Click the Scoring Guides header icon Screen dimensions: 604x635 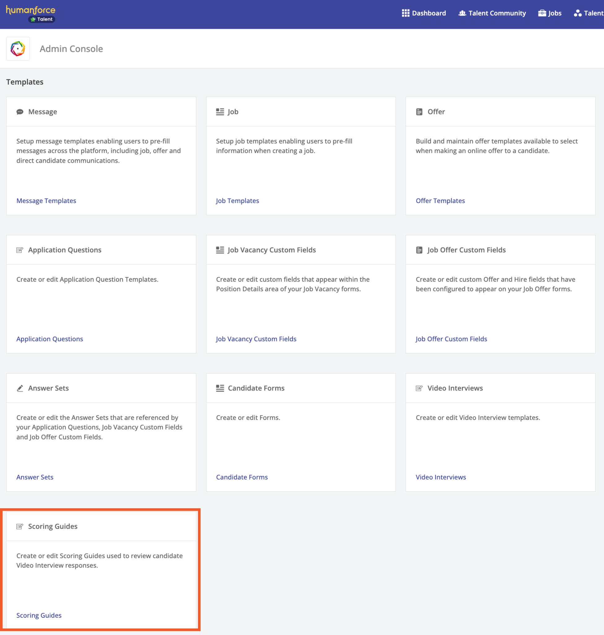point(20,527)
